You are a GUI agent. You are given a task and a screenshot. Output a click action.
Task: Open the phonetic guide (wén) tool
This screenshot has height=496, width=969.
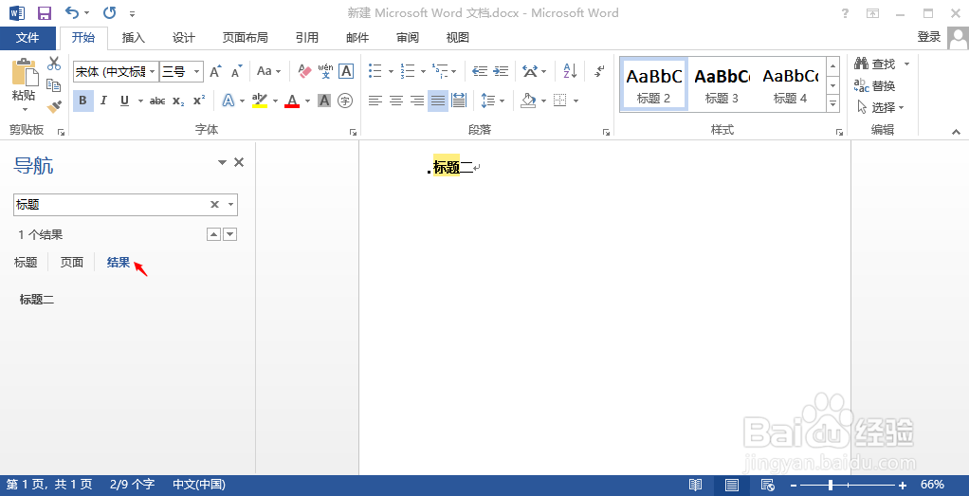[x=325, y=71]
